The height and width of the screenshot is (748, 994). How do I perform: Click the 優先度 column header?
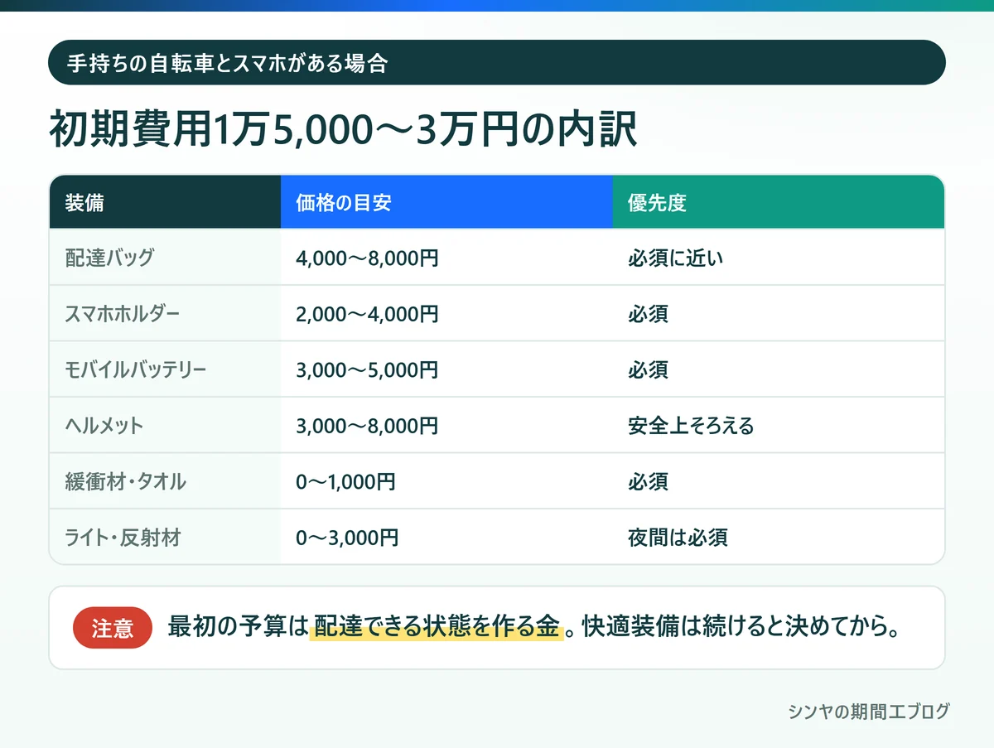click(x=779, y=202)
